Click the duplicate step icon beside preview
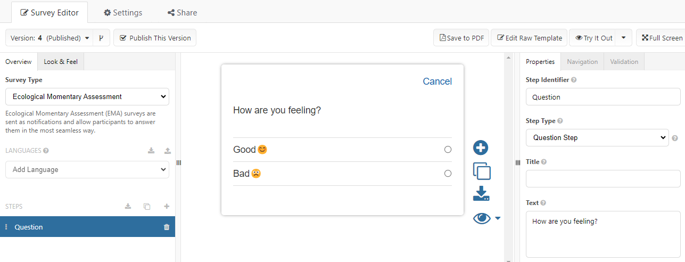This screenshot has height=262, width=685. tap(482, 171)
